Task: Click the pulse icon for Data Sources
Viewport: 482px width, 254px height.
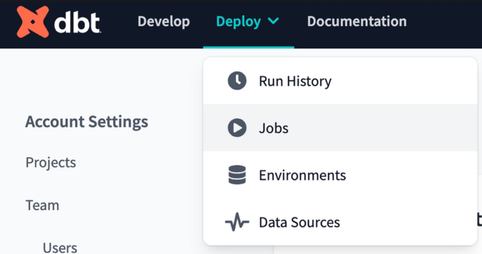Action: tap(237, 222)
